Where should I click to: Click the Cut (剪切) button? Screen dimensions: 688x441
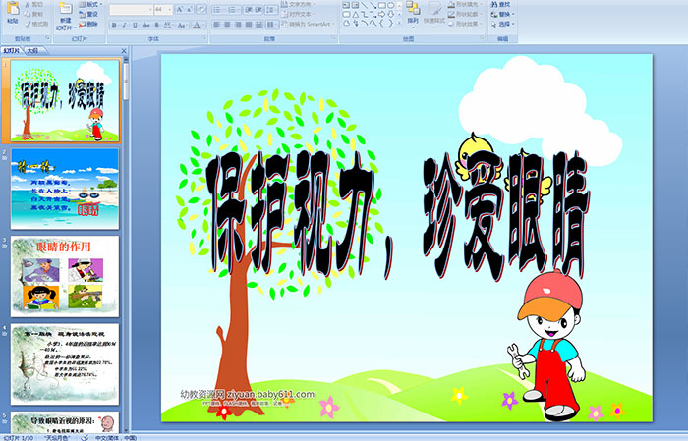click(x=33, y=4)
